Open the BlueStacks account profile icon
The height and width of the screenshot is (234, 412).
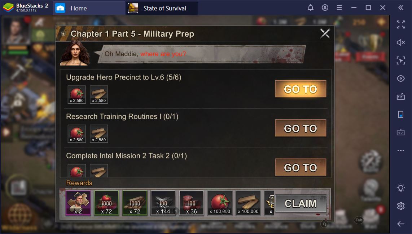click(325, 8)
